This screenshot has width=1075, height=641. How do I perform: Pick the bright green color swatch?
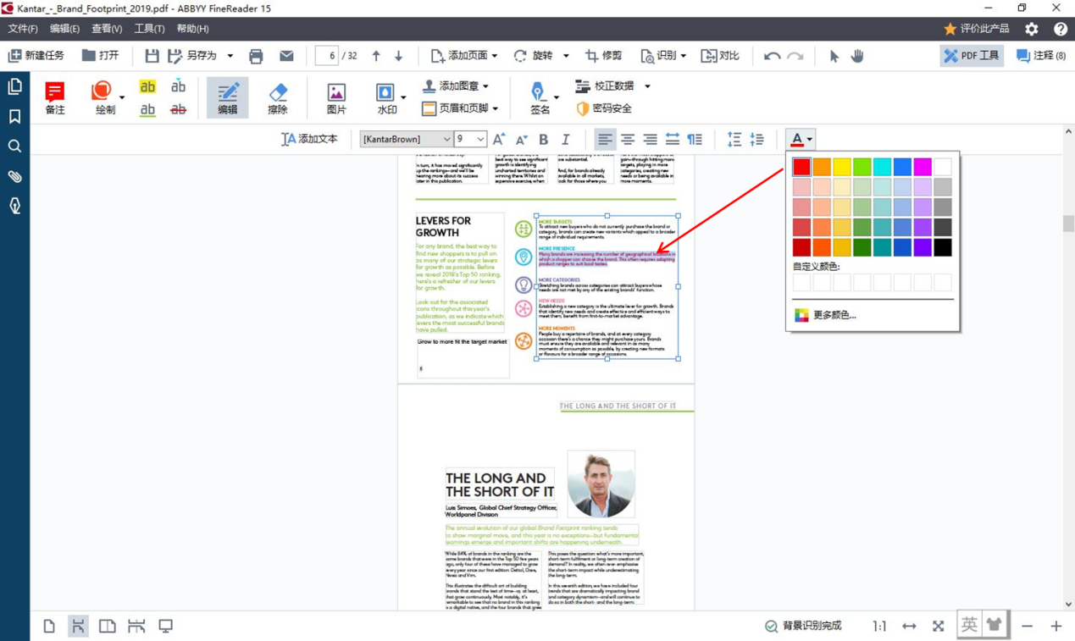coord(862,167)
